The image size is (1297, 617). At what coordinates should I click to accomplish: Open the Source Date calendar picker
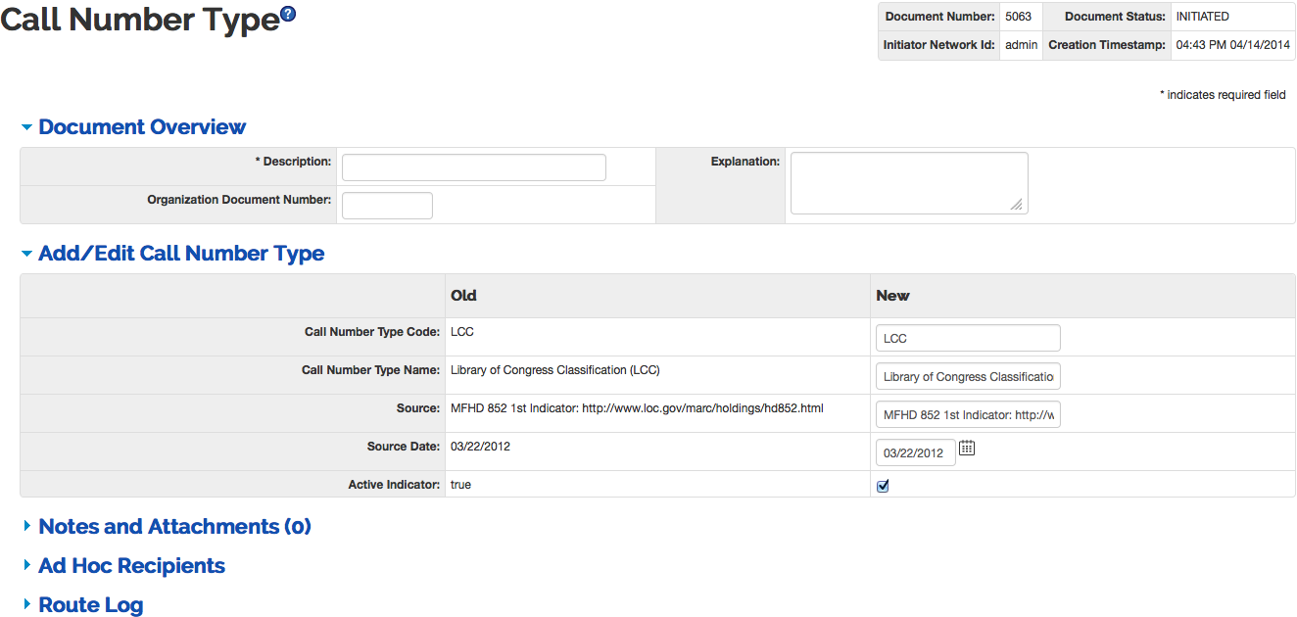tap(967, 449)
